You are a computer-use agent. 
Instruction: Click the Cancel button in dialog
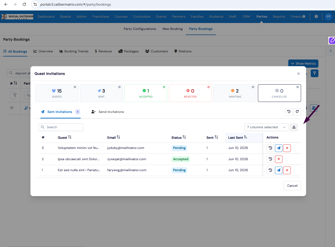point(292,186)
